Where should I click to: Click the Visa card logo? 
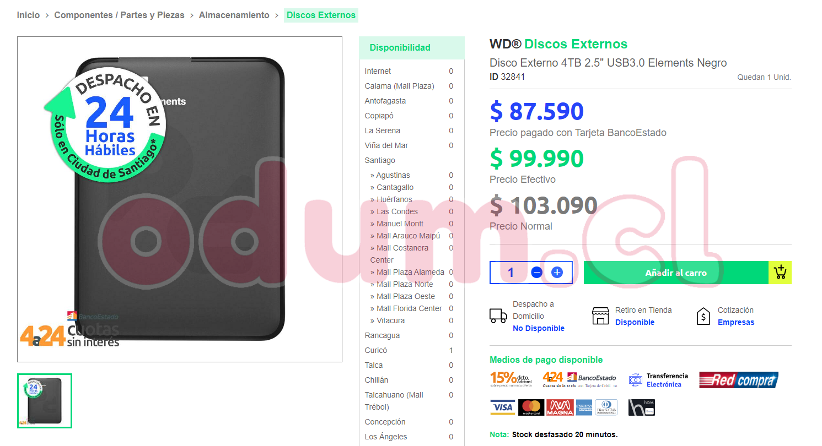tap(503, 407)
